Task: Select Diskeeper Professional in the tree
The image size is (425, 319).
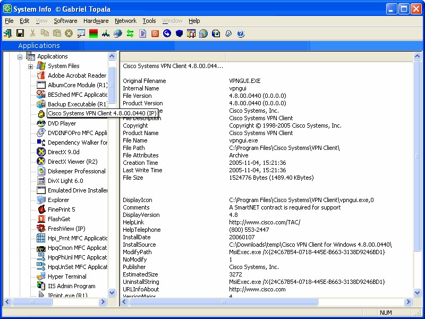Action: coord(76,171)
